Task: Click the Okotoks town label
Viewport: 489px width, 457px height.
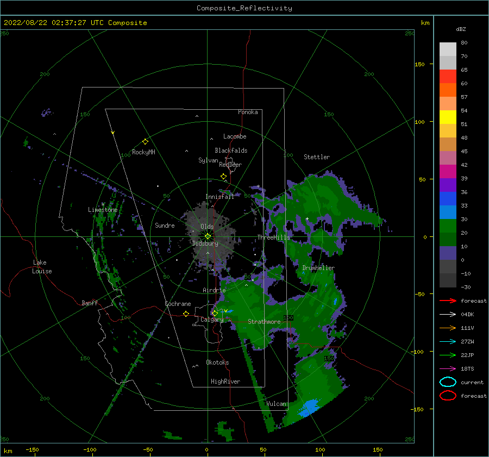Action: pos(217,362)
